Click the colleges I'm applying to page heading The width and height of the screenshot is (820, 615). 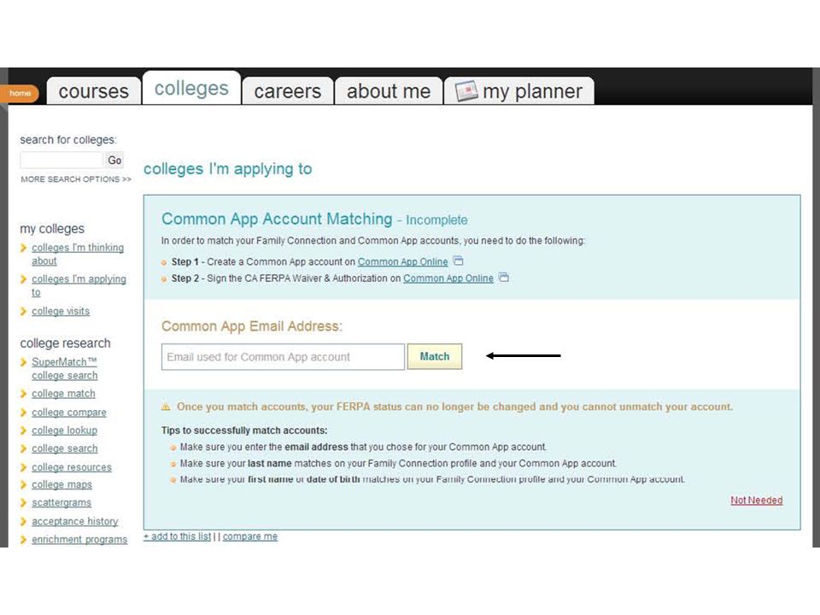pos(228,169)
